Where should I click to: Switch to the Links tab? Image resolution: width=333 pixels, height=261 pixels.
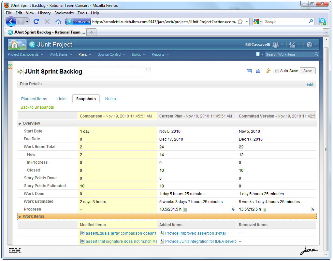tap(61, 99)
